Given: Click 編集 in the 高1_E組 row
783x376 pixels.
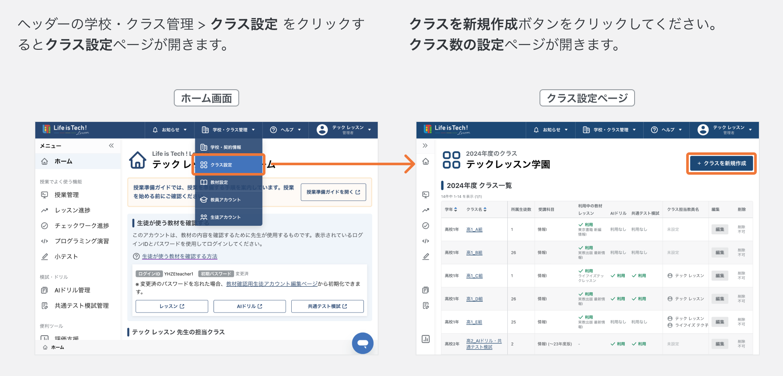Looking at the screenshot, I should point(720,322).
